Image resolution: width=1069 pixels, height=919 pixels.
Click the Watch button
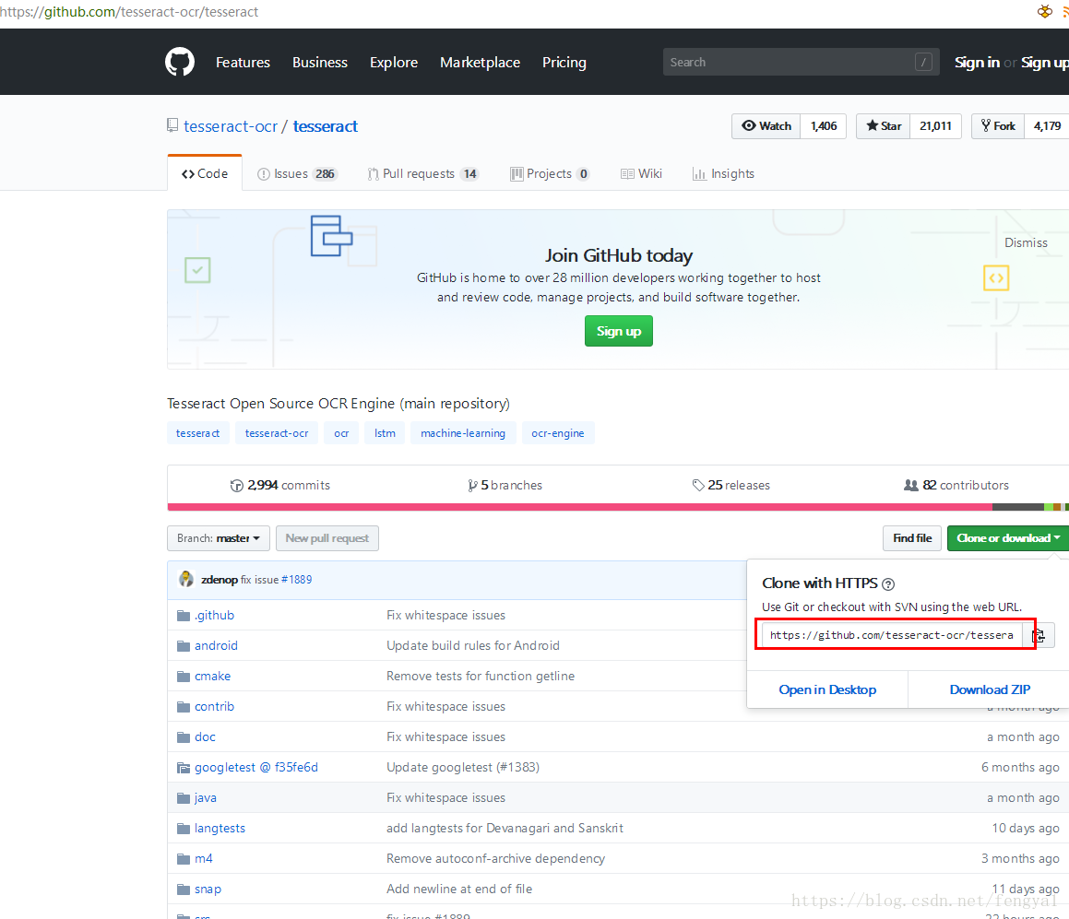coord(766,126)
